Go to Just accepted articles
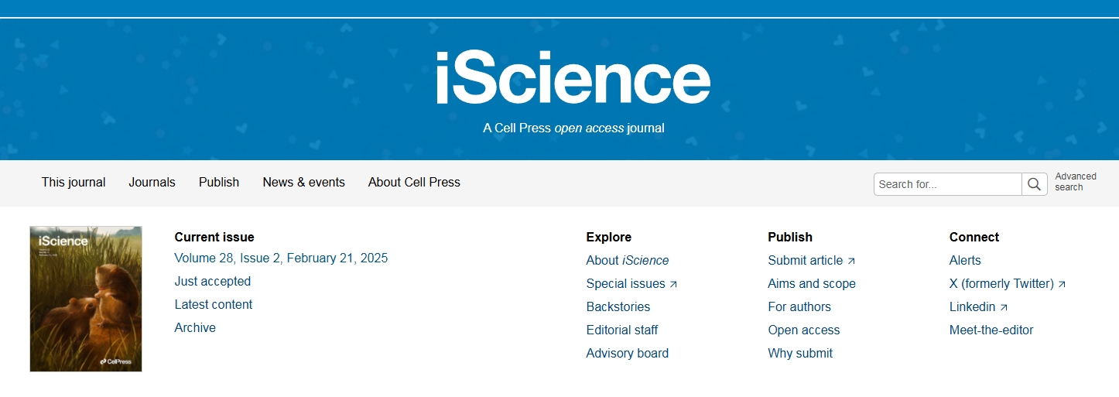The width and height of the screenshot is (1119, 397). pos(213,282)
